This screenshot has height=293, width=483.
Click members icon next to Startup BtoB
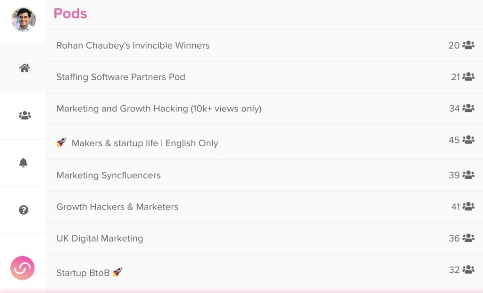[x=468, y=269]
